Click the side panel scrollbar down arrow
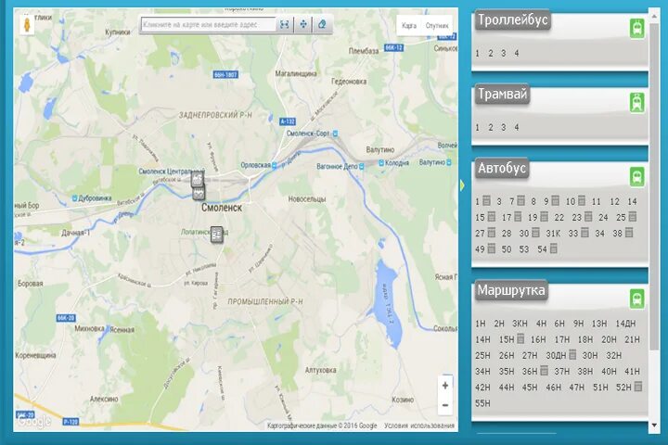 coord(654,425)
